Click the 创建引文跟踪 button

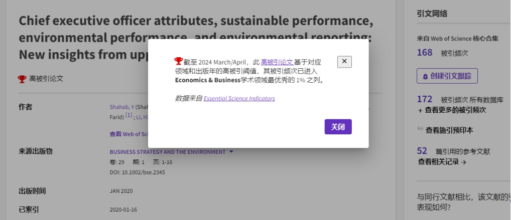(x=447, y=76)
